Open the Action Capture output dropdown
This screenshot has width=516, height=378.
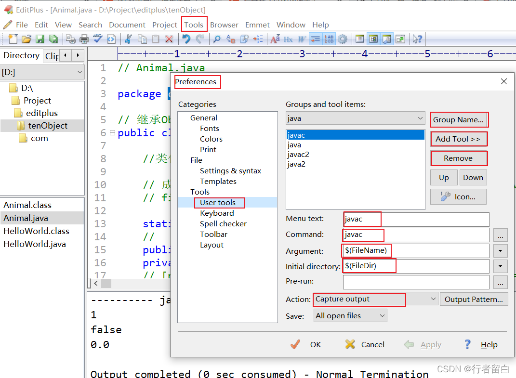(x=433, y=299)
